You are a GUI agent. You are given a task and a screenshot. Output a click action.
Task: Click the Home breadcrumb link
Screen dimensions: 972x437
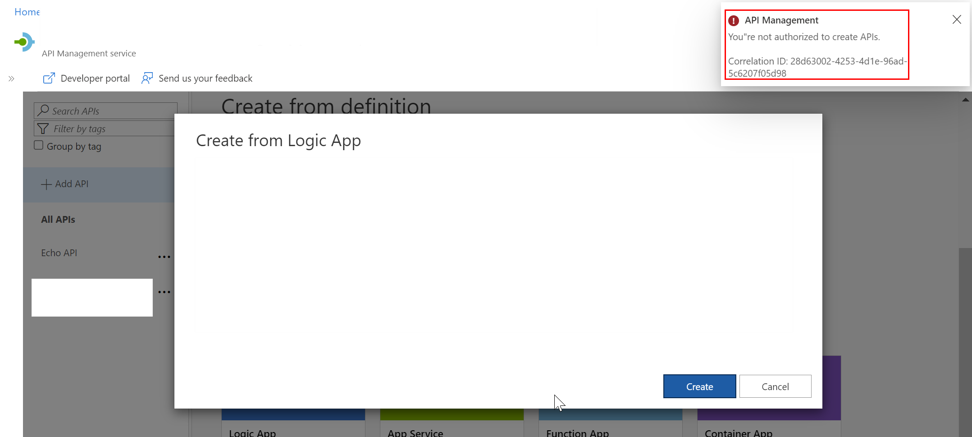point(27,12)
